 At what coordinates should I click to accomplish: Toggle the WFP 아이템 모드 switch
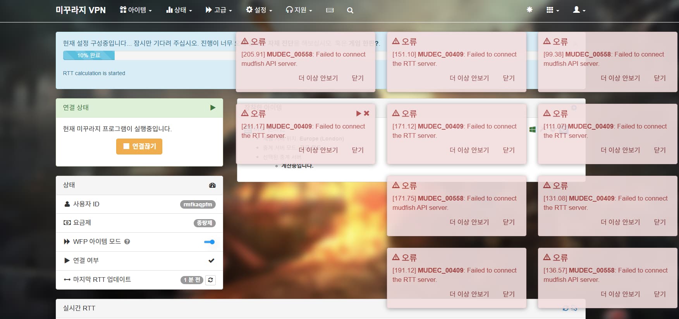coord(210,242)
